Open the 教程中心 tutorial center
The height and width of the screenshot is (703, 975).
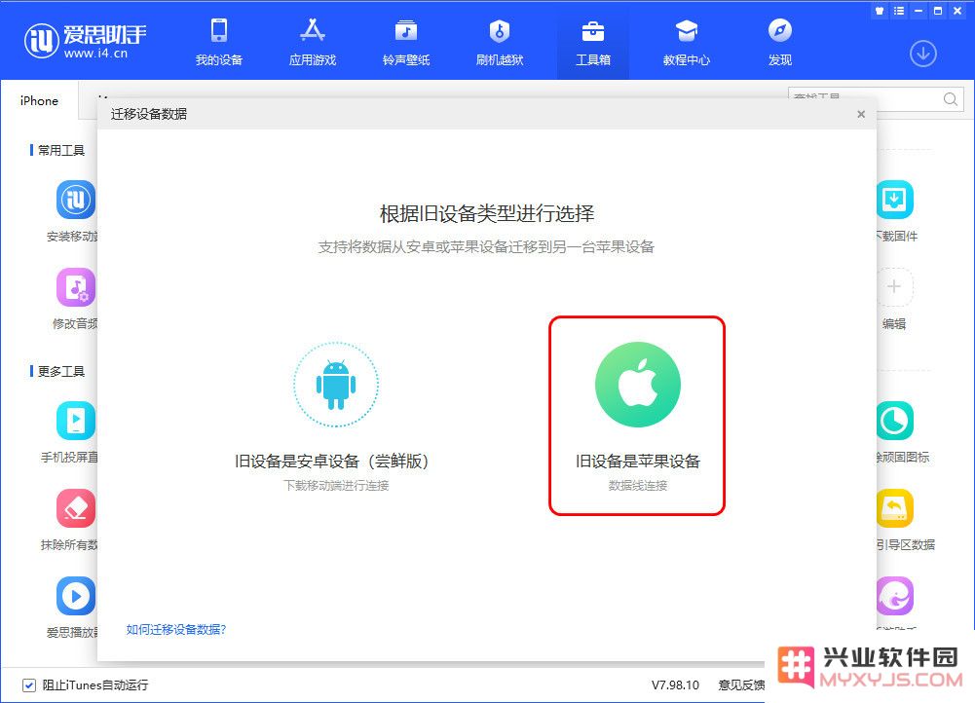pos(686,42)
